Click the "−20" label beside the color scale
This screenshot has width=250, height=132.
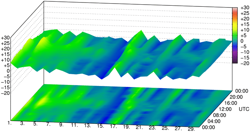pyautogui.click(x=245, y=63)
